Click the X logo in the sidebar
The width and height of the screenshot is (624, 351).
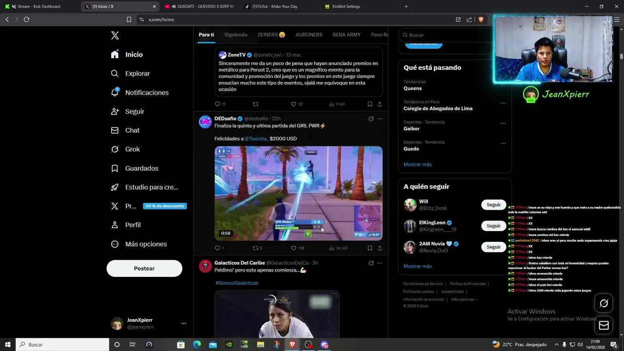tap(115, 36)
